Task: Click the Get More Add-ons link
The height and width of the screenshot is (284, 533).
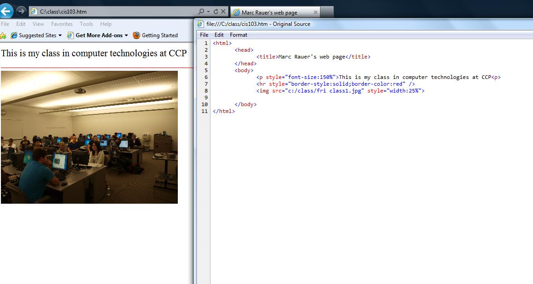Action: (99, 35)
